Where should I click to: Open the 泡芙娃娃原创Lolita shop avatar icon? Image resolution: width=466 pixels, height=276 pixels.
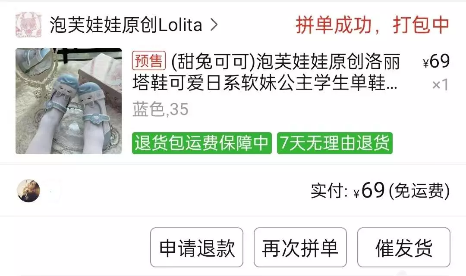pyautogui.click(x=28, y=25)
